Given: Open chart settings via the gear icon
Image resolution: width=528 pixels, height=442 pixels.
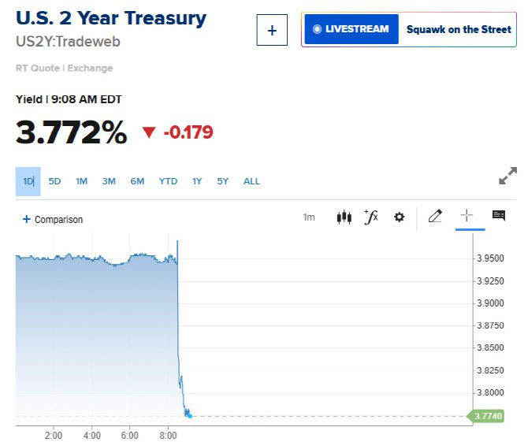Looking at the screenshot, I should pyautogui.click(x=399, y=217).
